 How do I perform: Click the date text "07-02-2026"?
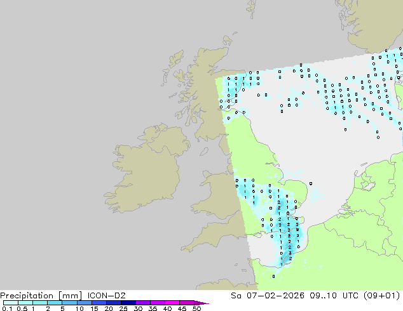pos(275,296)
